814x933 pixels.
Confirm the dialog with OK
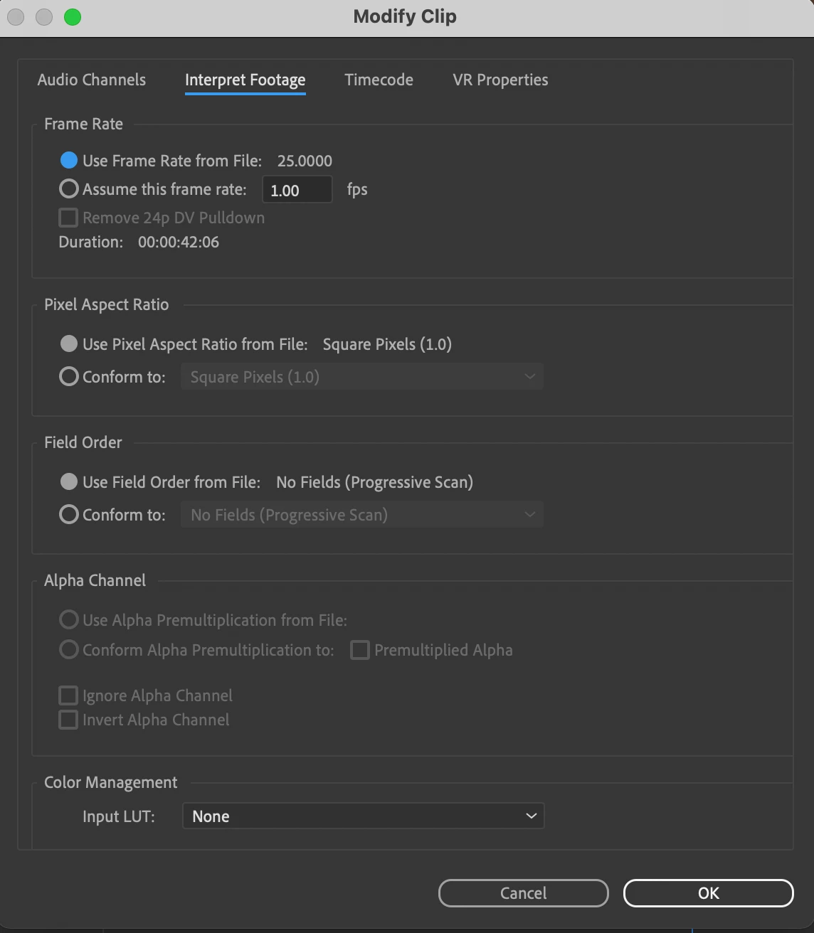(708, 893)
